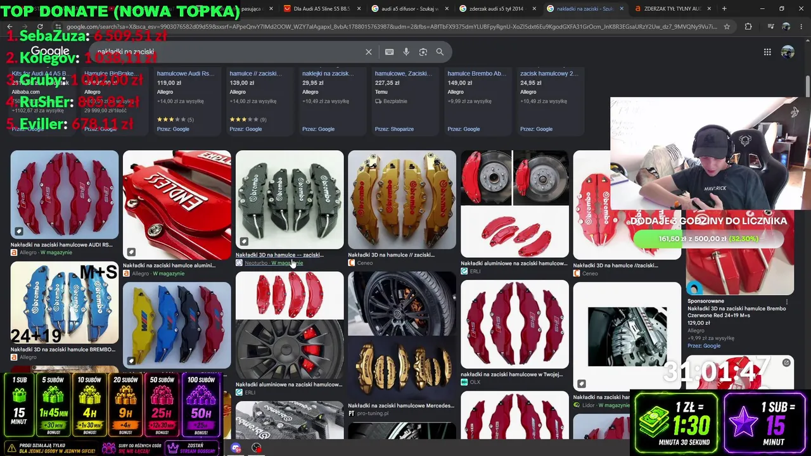Open the gold Brembo calipers thumbnail
Screen dimensions: 811x456
click(402, 199)
